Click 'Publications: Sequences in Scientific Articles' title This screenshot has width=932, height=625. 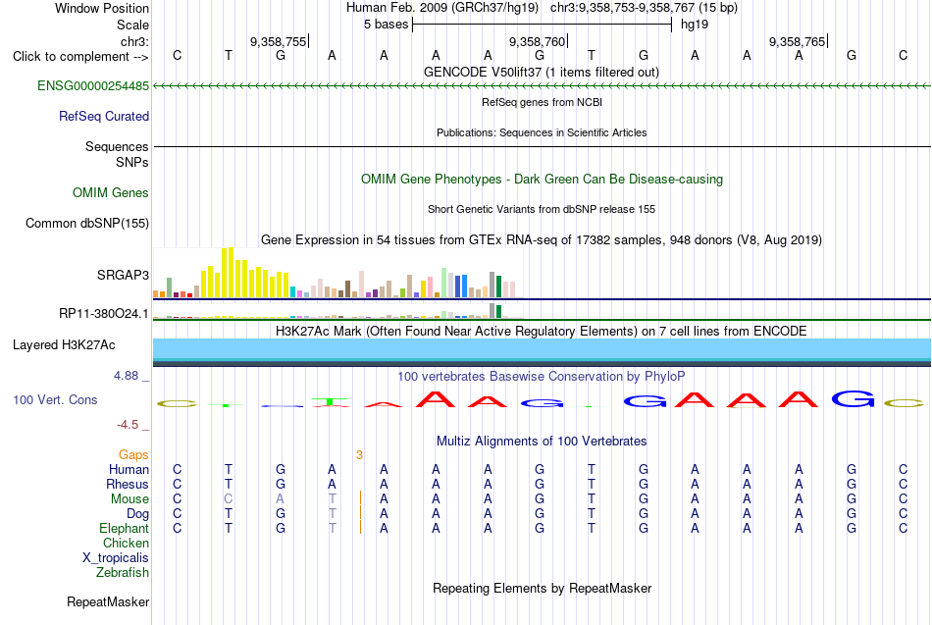[x=542, y=132]
